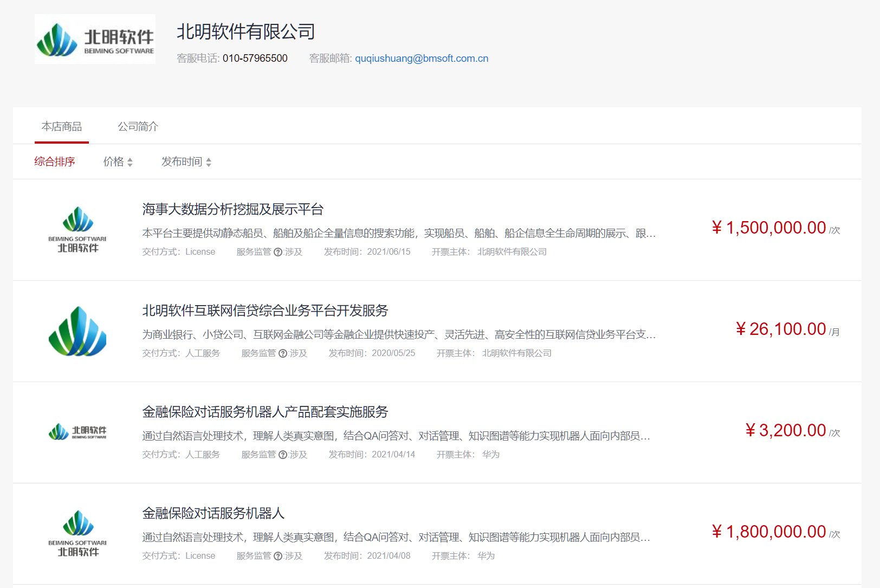Open the 金融保险对话服务机器人产品配套实施服务 product thumbnail
Screen dimensions: 880x588
click(x=77, y=432)
